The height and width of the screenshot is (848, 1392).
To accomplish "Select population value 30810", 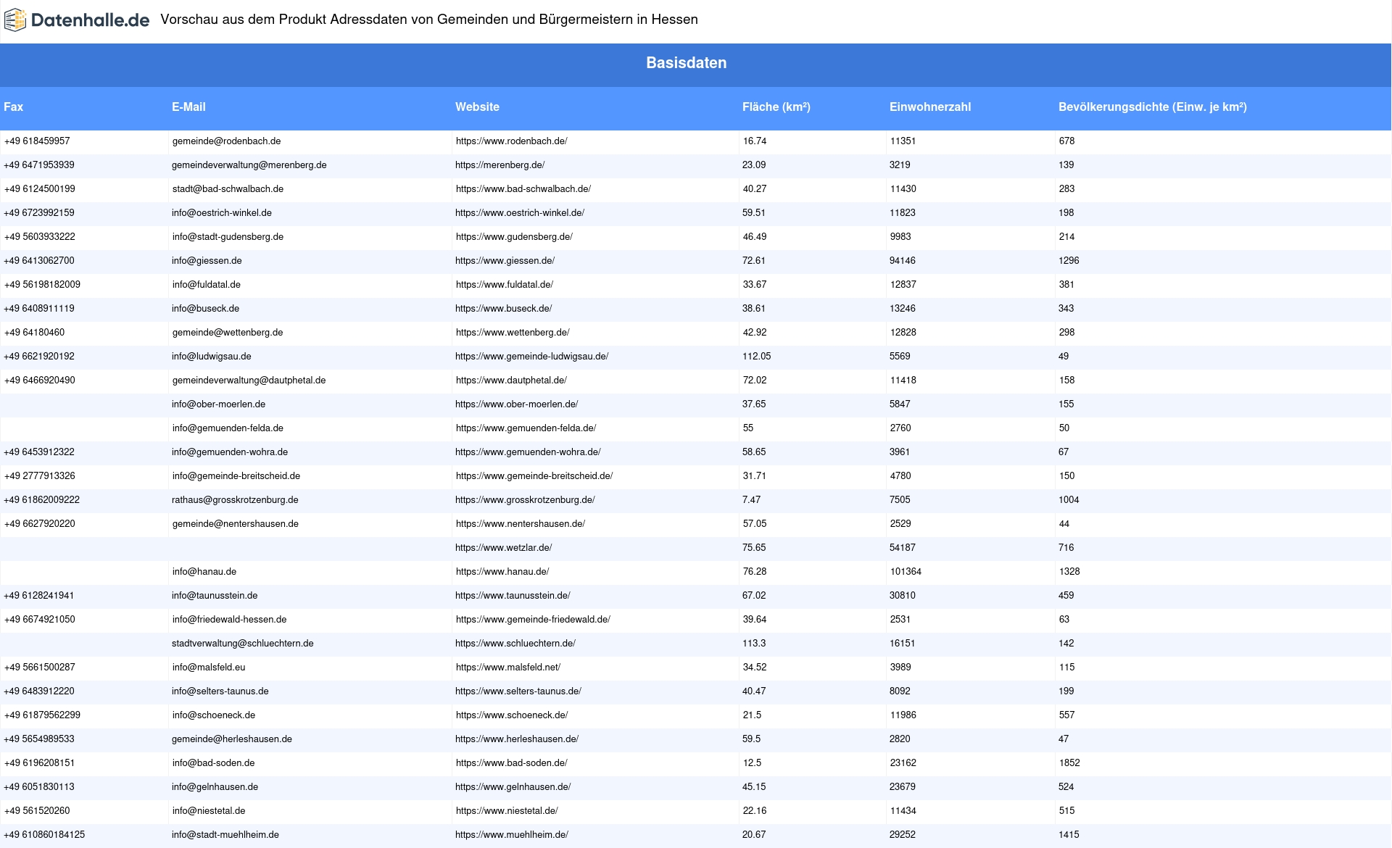I will 903,596.
